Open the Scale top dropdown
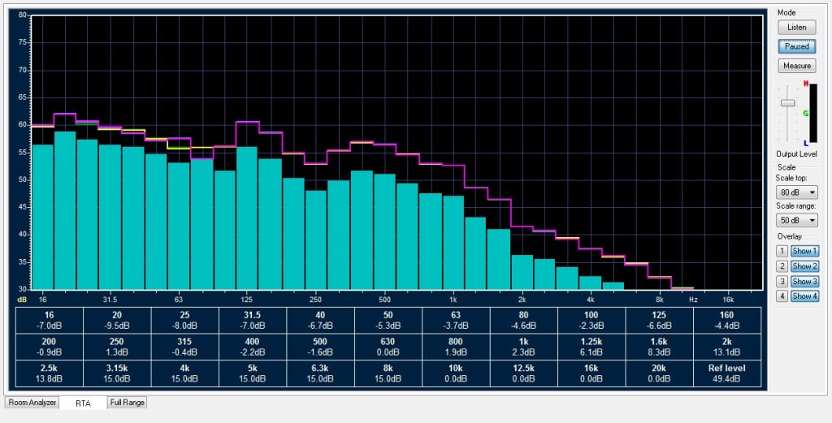This screenshot has height=423, width=832. [796, 192]
